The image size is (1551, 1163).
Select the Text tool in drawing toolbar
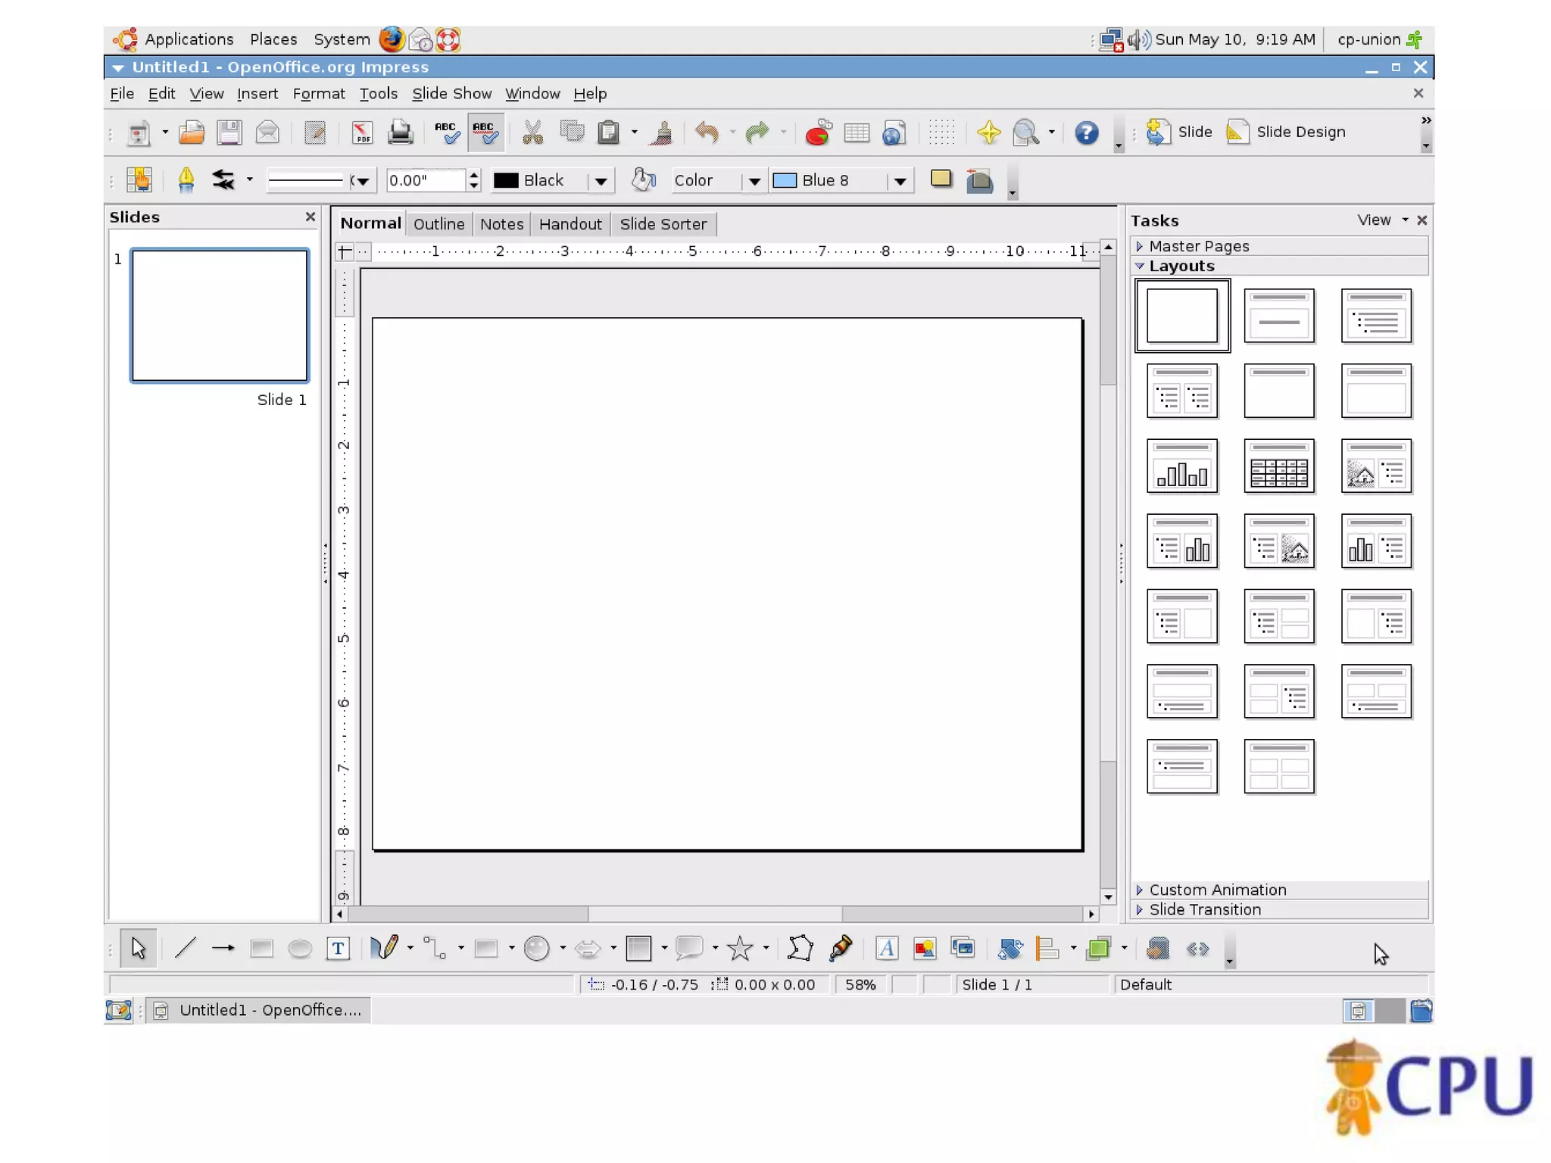tap(338, 949)
